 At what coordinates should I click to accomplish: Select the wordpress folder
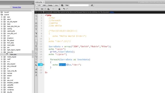[10, 90]
